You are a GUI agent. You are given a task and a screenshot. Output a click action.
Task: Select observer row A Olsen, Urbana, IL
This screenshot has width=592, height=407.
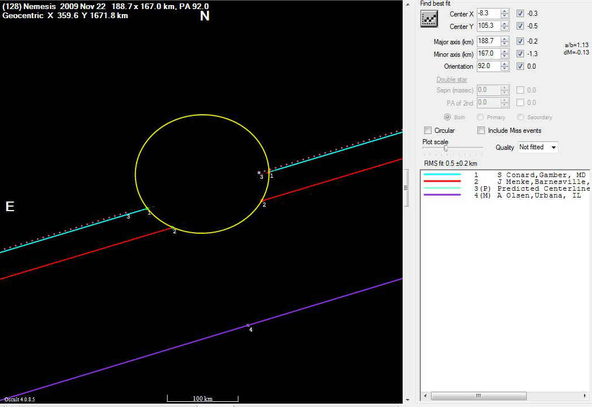coord(505,195)
